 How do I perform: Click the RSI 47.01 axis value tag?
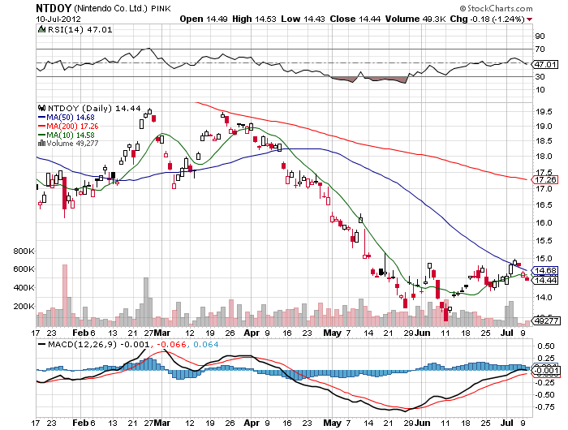tap(544, 64)
